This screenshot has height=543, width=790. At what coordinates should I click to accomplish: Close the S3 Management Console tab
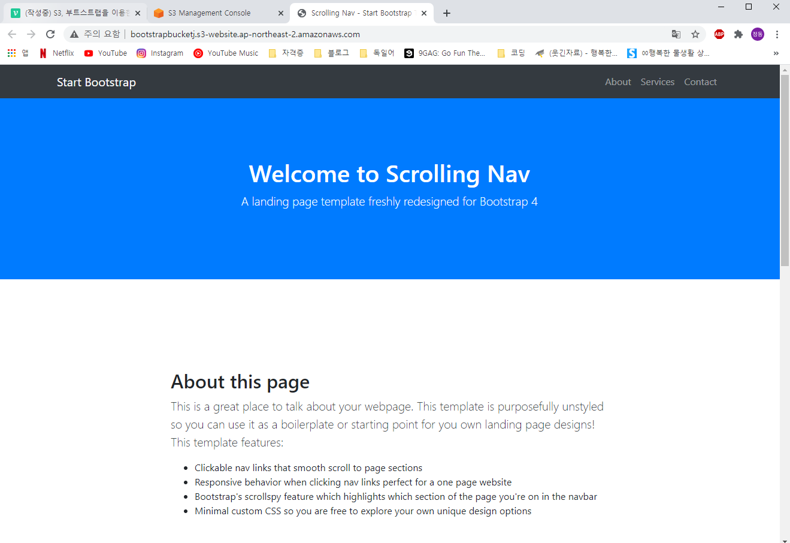pos(281,13)
